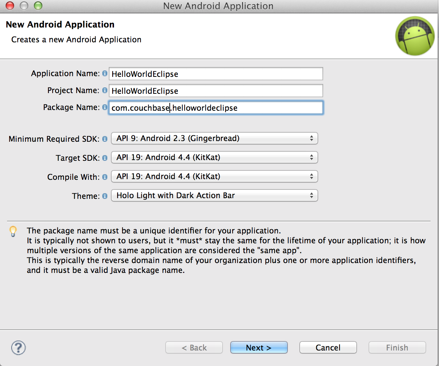The height and width of the screenshot is (366, 439).
Task: Focus the Application Name text field
Action: coord(216,74)
